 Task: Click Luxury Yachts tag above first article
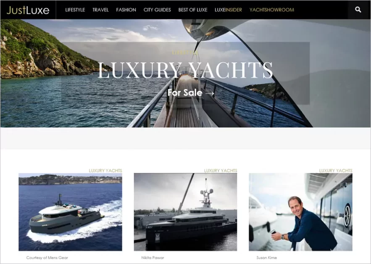pyautogui.click(x=105, y=171)
